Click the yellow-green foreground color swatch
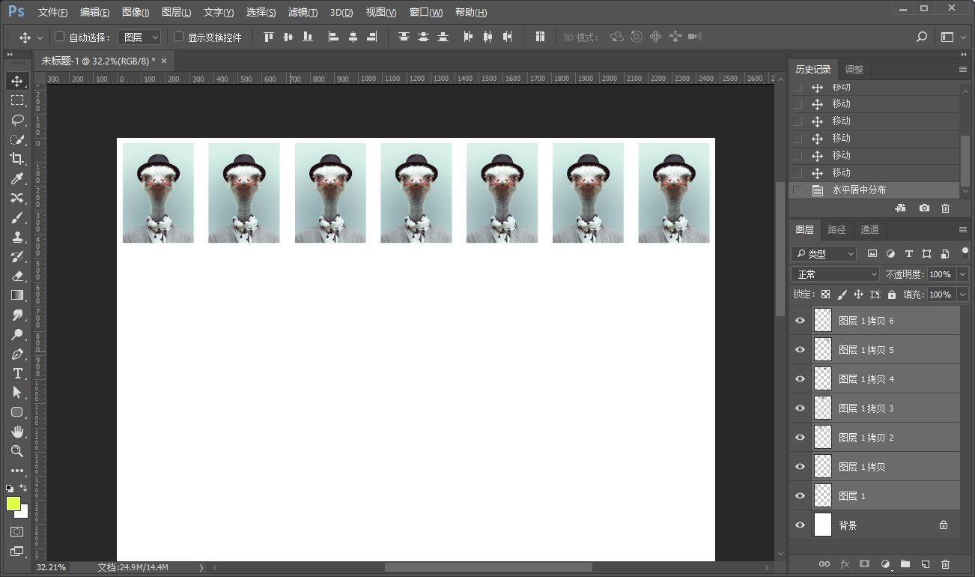 pyautogui.click(x=13, y=503)
